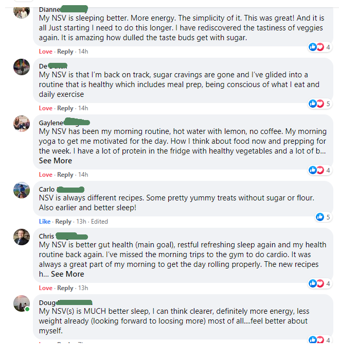The height and width of the screenshot is (355, 339).
Task: Open reactions on Dianne's comment
Action: pyautogui.click(x=320, y=47)
